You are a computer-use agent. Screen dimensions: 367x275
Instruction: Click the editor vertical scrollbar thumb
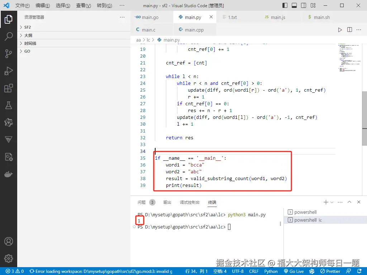pyautogui.click(x=364, y=118)
